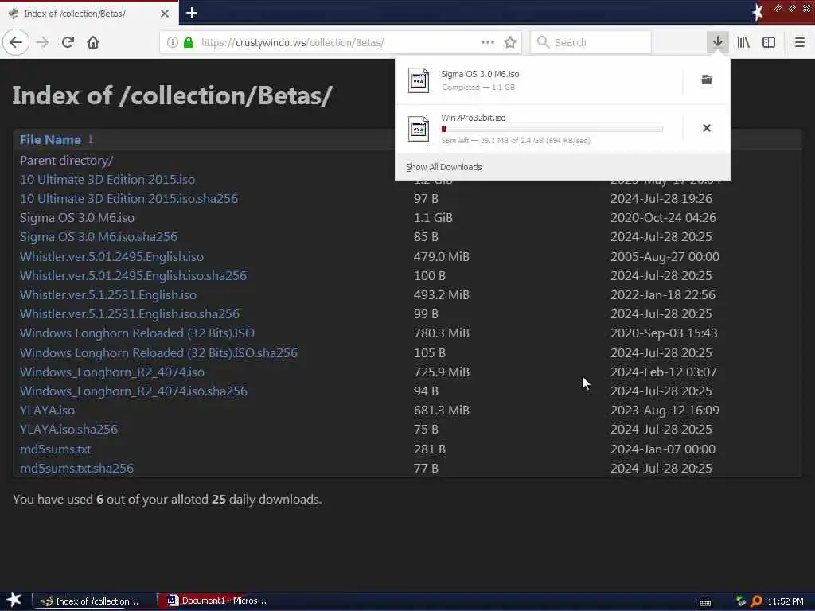Image resolution: width=815 pixels, height=611 pixels.
Task: Click the 2023-Aug-12 16:09 date cell
Action: click(665, 411)
